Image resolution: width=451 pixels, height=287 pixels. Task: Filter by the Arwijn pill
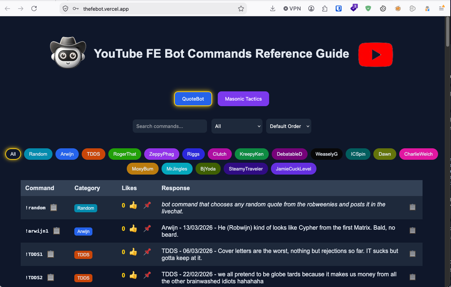(67, 154)
